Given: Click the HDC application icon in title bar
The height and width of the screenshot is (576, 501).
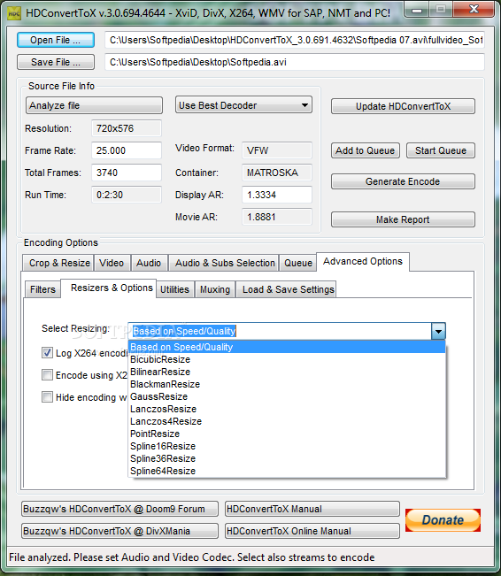Looking at the screenshot, I should click(x=13, y=14).
